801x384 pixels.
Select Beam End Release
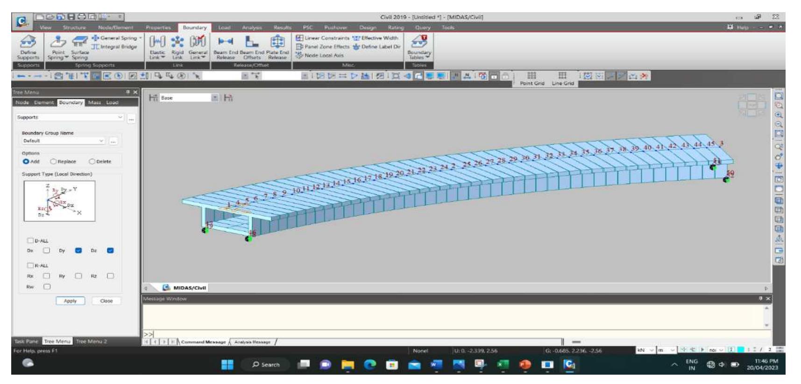pyautogui.click(x=226, y=48)
